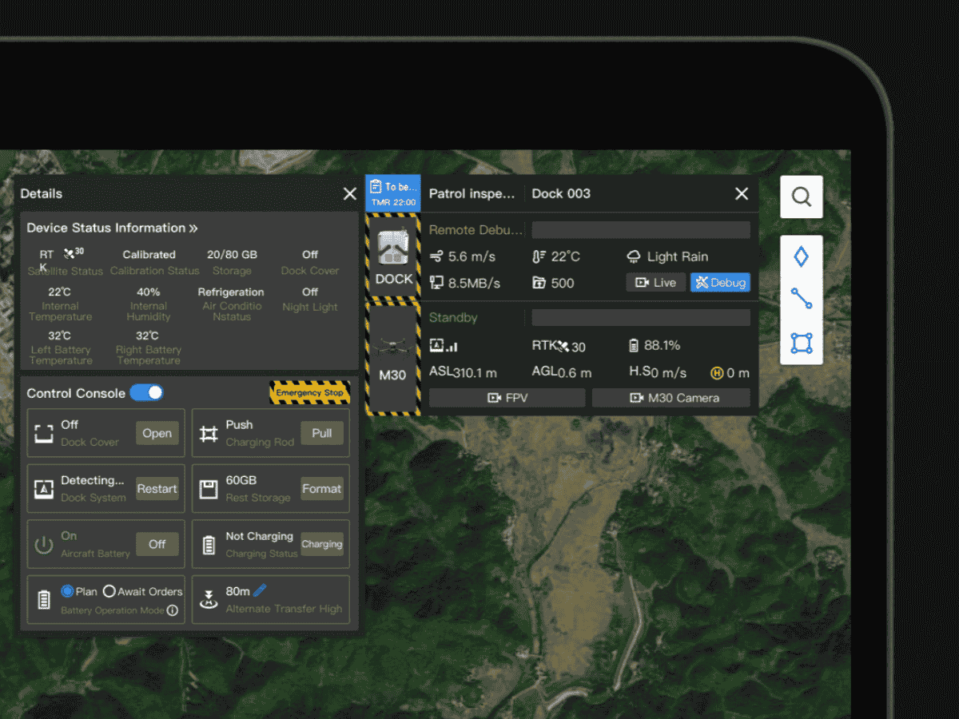
Task: Open the FPV camera view
Action: pos(507,398)
